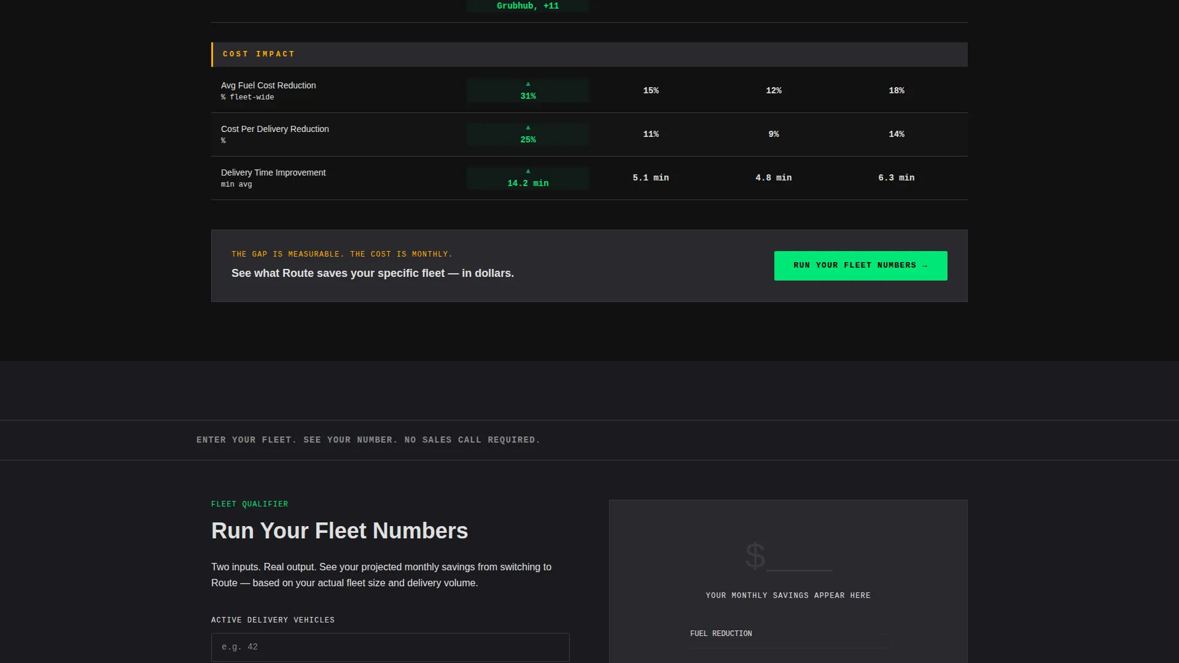Click the 6.3 min delivery time cell

pos(897,178)
